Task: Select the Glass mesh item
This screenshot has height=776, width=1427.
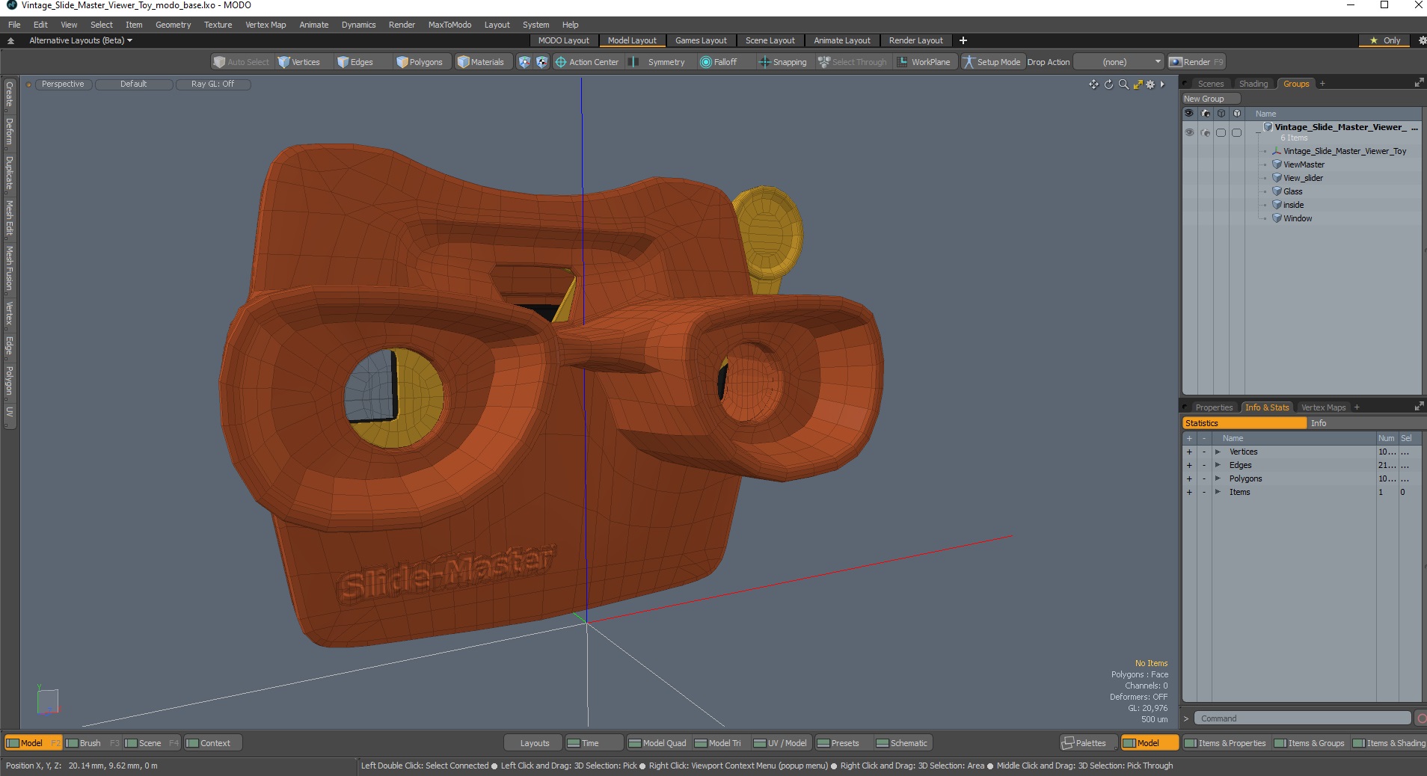Action: click(1292, 191)
